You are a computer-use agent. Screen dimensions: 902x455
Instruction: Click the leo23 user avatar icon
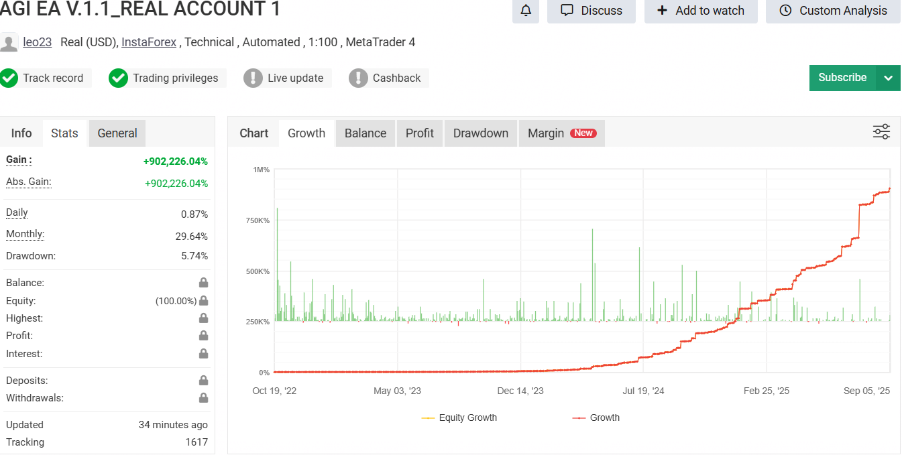click(9, 43)
